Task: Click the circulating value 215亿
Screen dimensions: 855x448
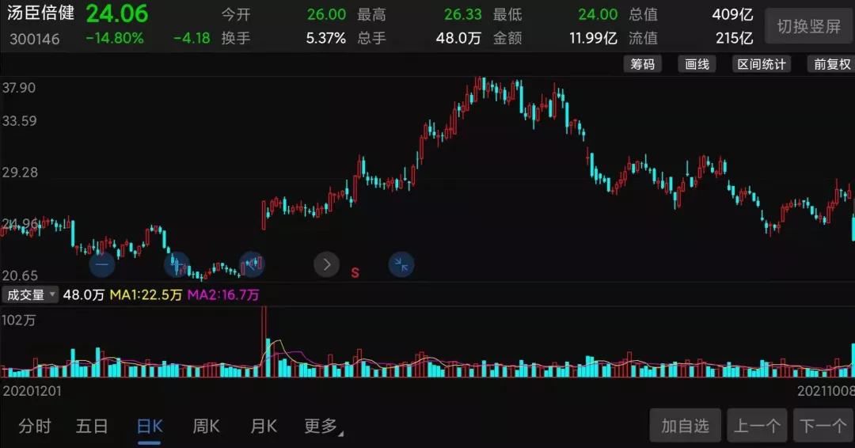Action: click(734, 38)
